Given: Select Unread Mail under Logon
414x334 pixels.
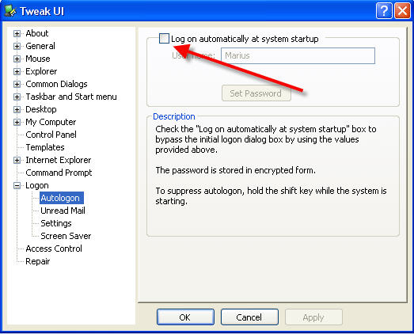Looking at the screenshot, I should (x=63, y=211).
